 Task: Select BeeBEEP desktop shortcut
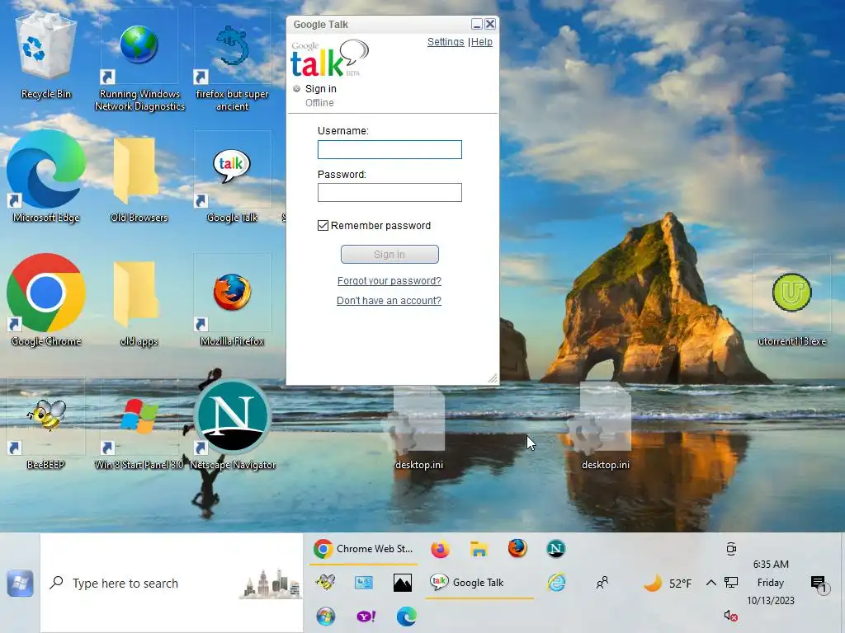point(46,425)
